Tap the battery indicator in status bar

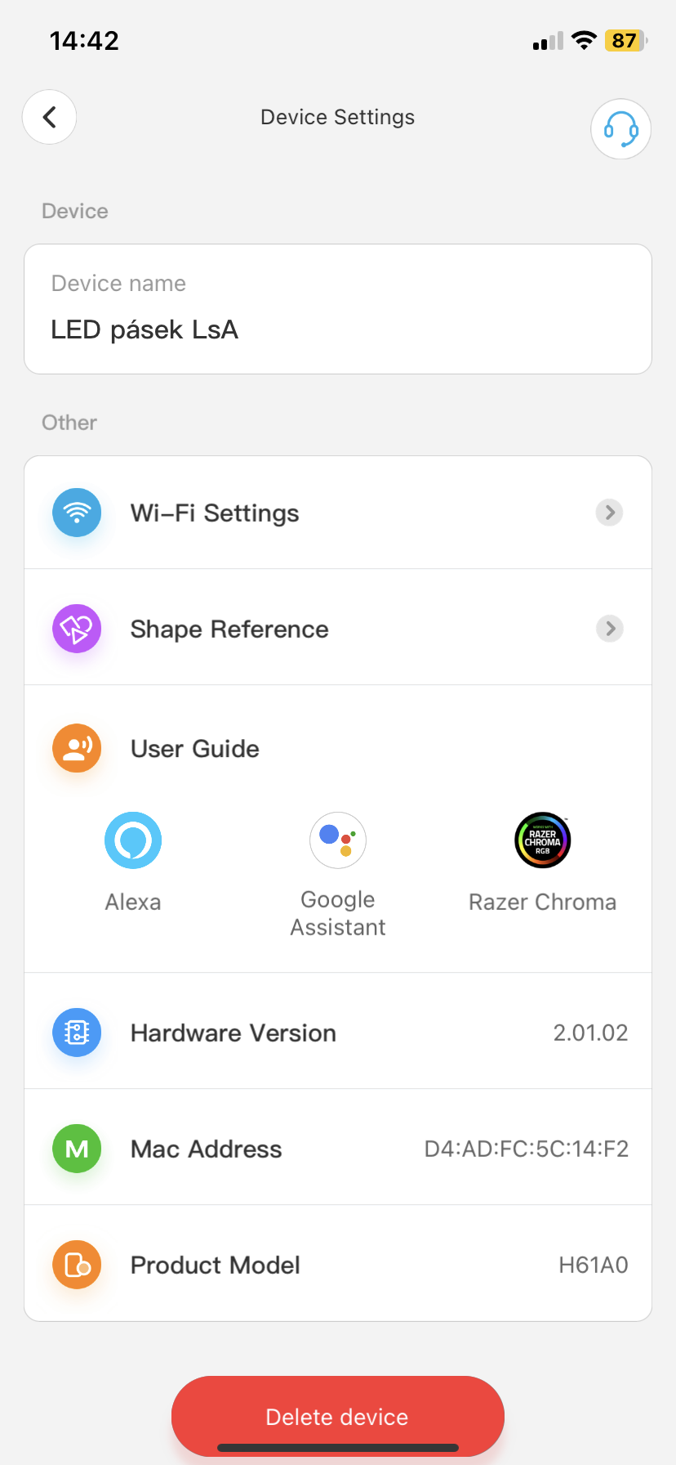[625, 41]
